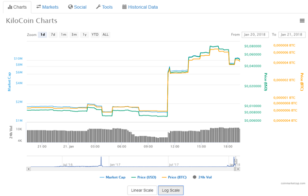Click the navigator spike near Jan '17
The height and width of the screenshot is (196, 308).
tap(101, 162)
